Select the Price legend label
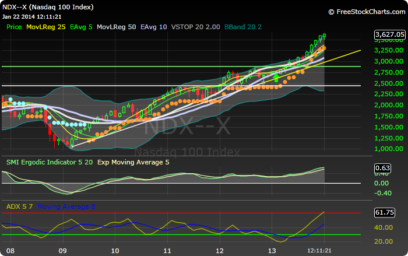Image resolution: width=408 pixels, height=256 pixels. coord(14,27)
